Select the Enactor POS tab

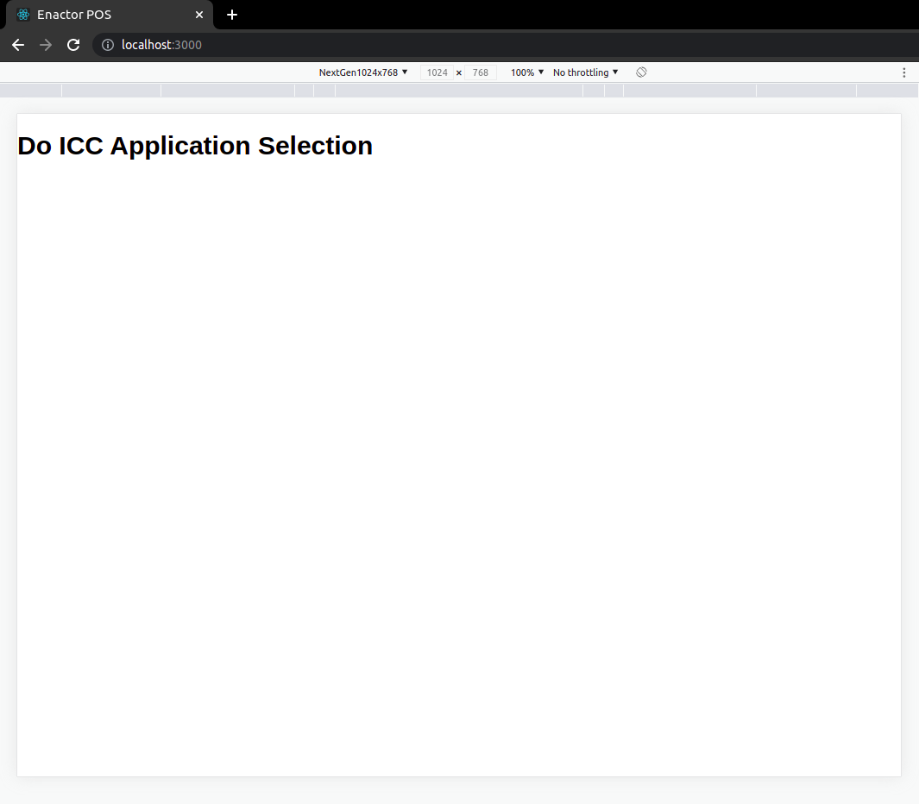point(110,15)
